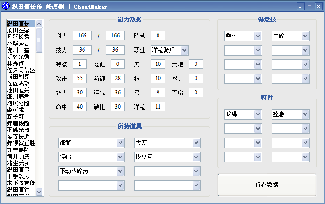Open the 不动破碎药 item dropdown
325x204 pixels.
point(92,171)
